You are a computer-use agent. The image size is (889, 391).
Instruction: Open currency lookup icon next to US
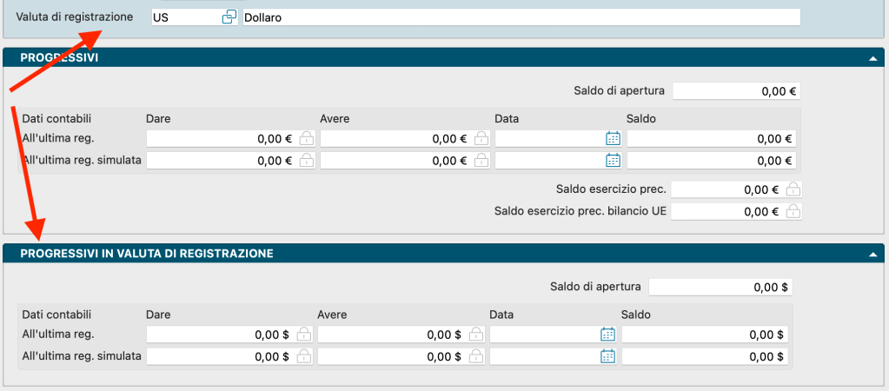coord(229,17)
